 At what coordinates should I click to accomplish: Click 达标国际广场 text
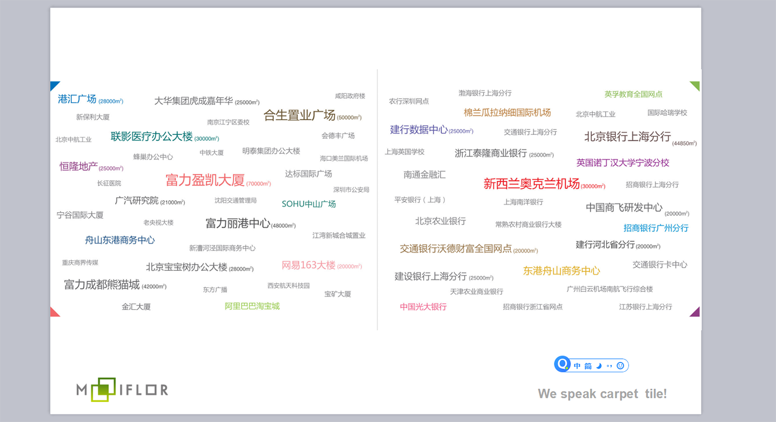click(309, 174)
